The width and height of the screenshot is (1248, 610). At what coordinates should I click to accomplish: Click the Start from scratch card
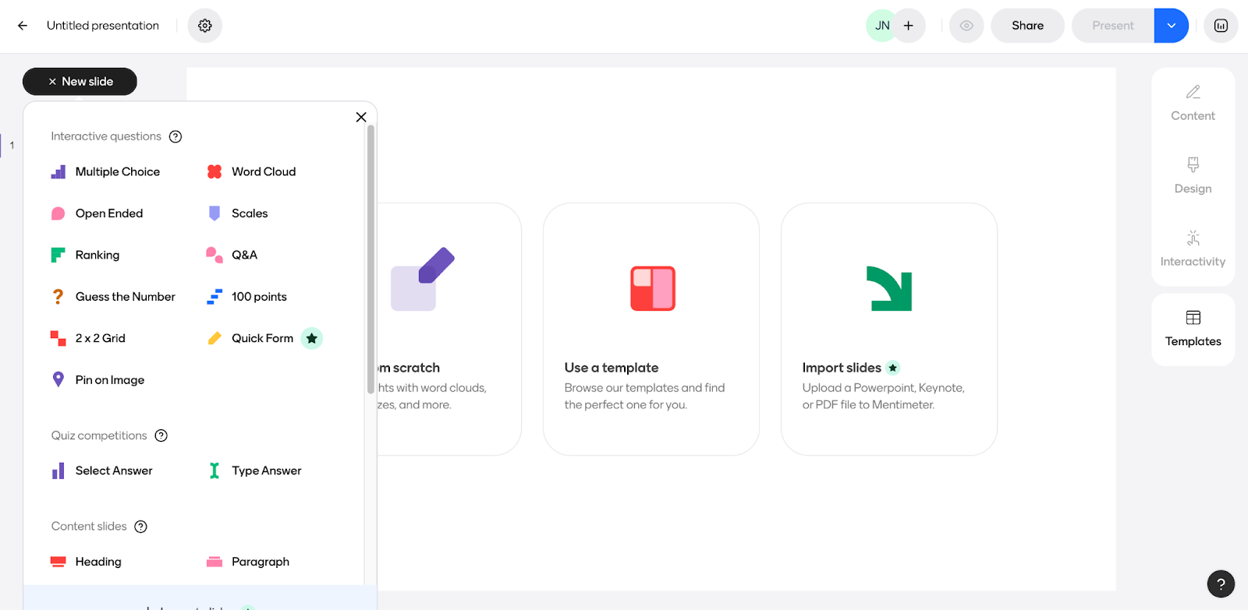tap(448, 329)
